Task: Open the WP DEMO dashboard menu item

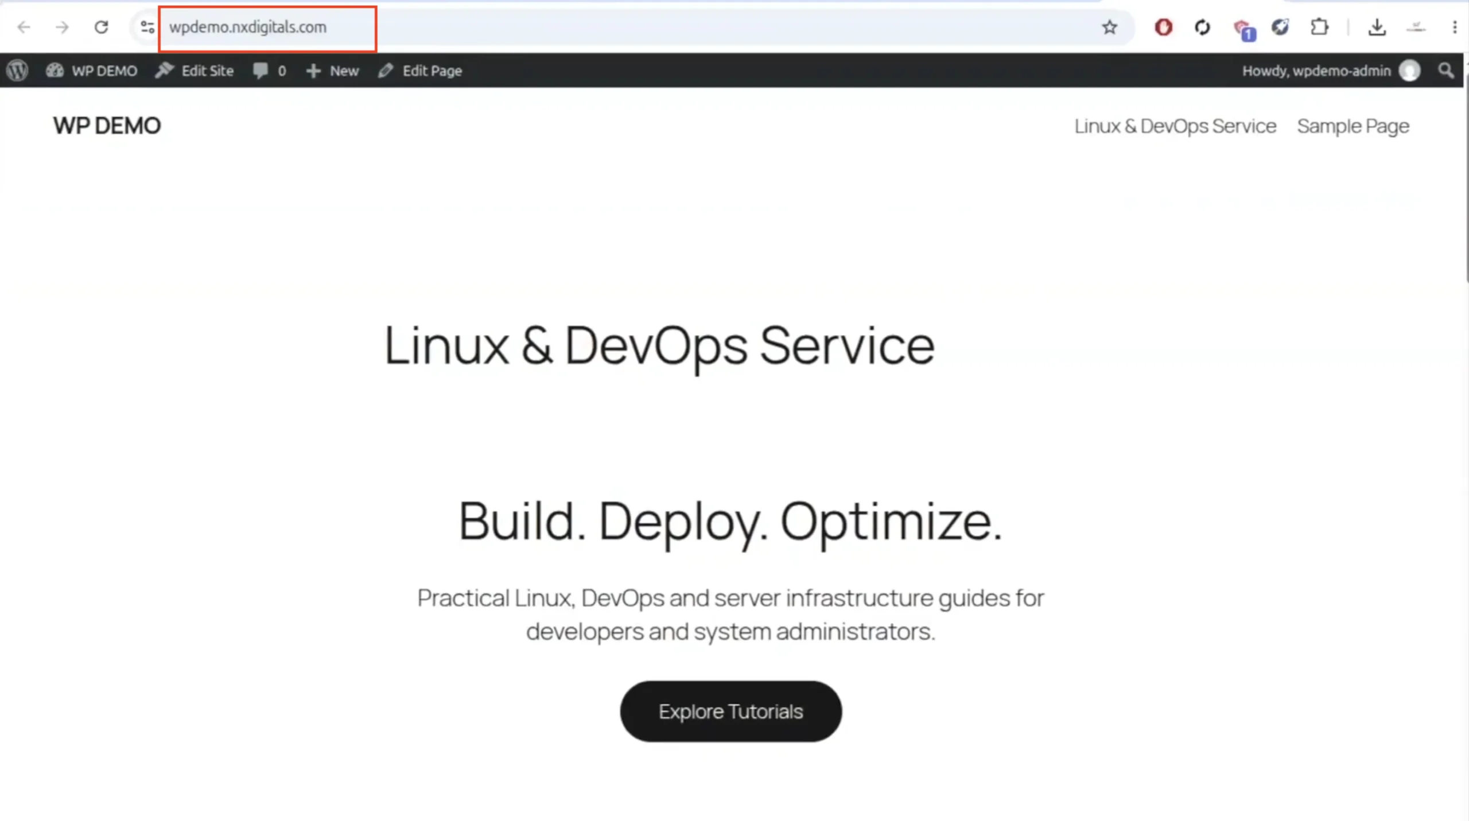Action: coord(92,71)
